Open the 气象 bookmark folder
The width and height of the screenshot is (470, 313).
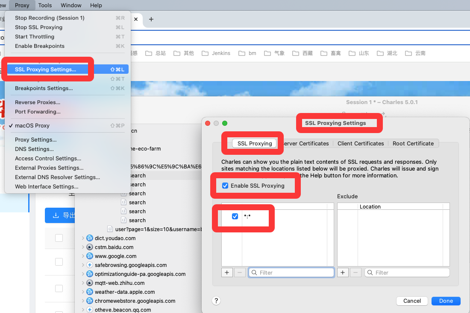click(x=274, y=53)
